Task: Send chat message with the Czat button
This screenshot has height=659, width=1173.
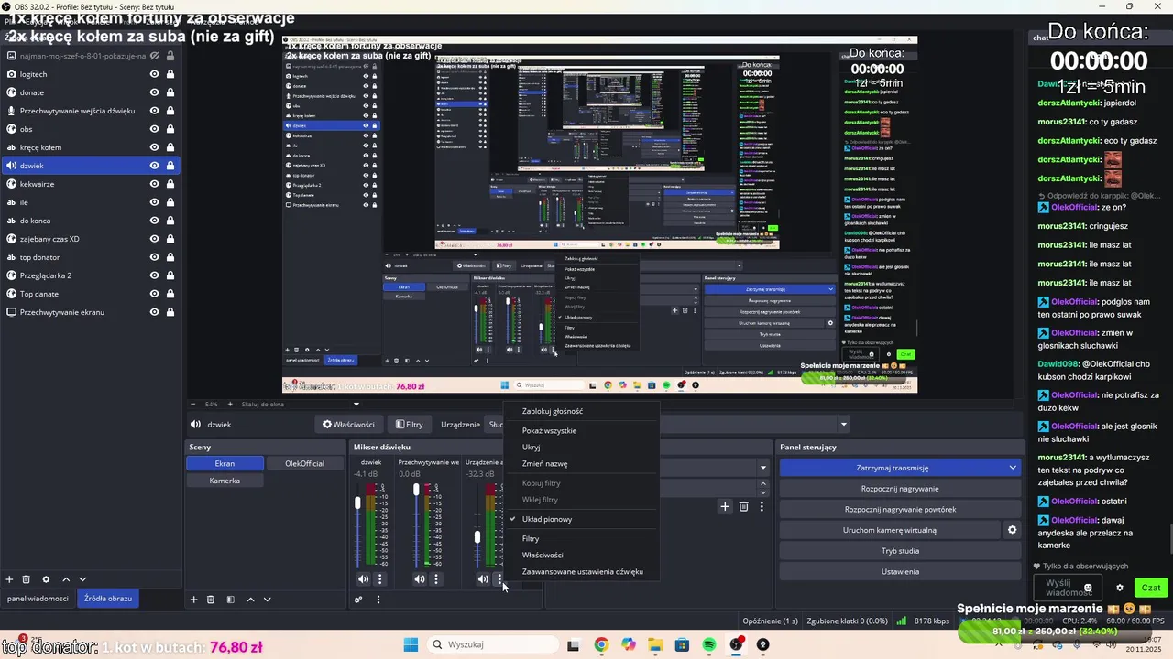Action: tap(1150, 588)
